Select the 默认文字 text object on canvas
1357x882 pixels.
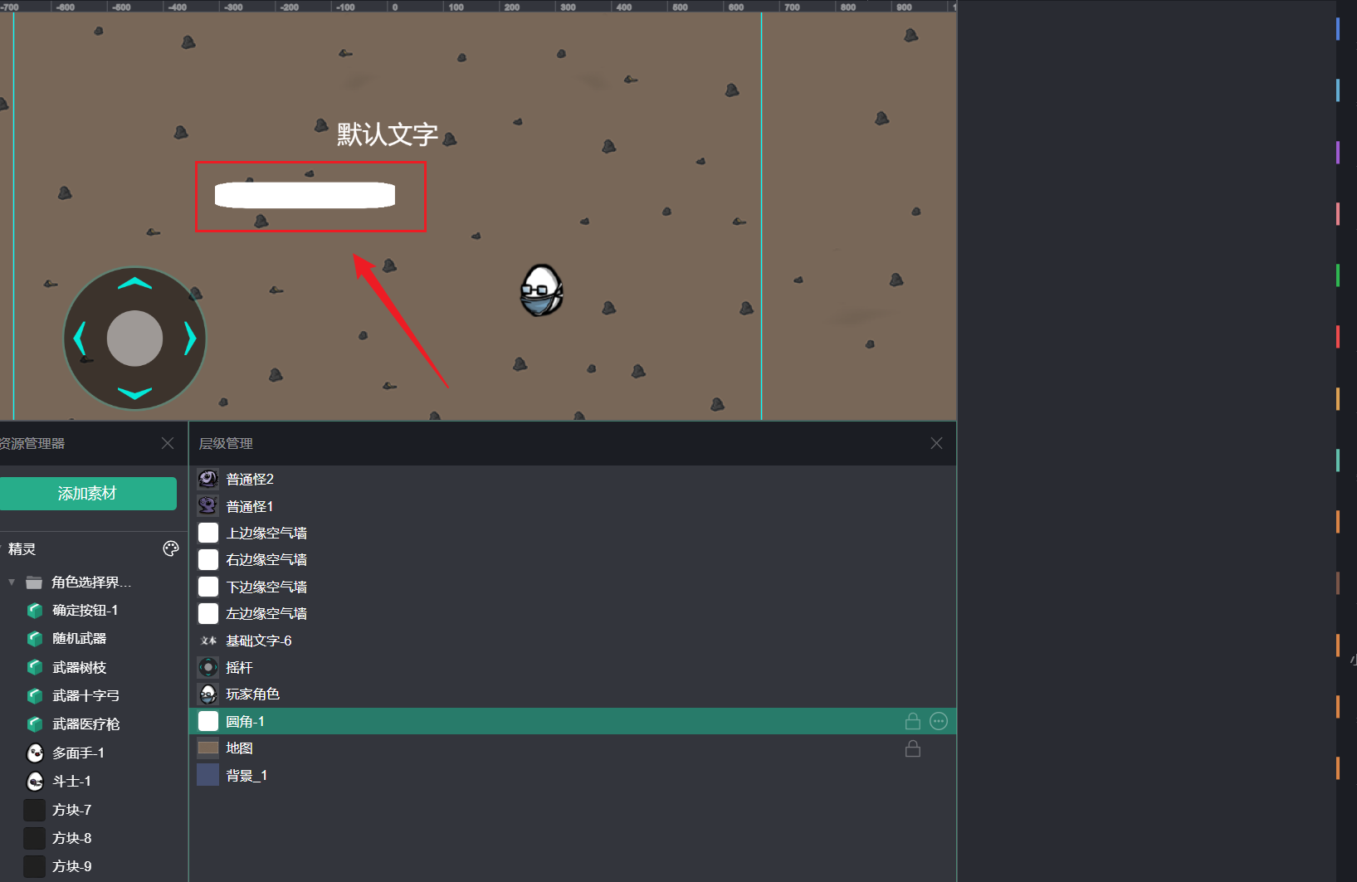388,134
